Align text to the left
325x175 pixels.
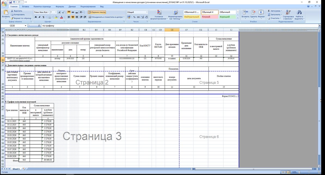[x=69, y=17]
